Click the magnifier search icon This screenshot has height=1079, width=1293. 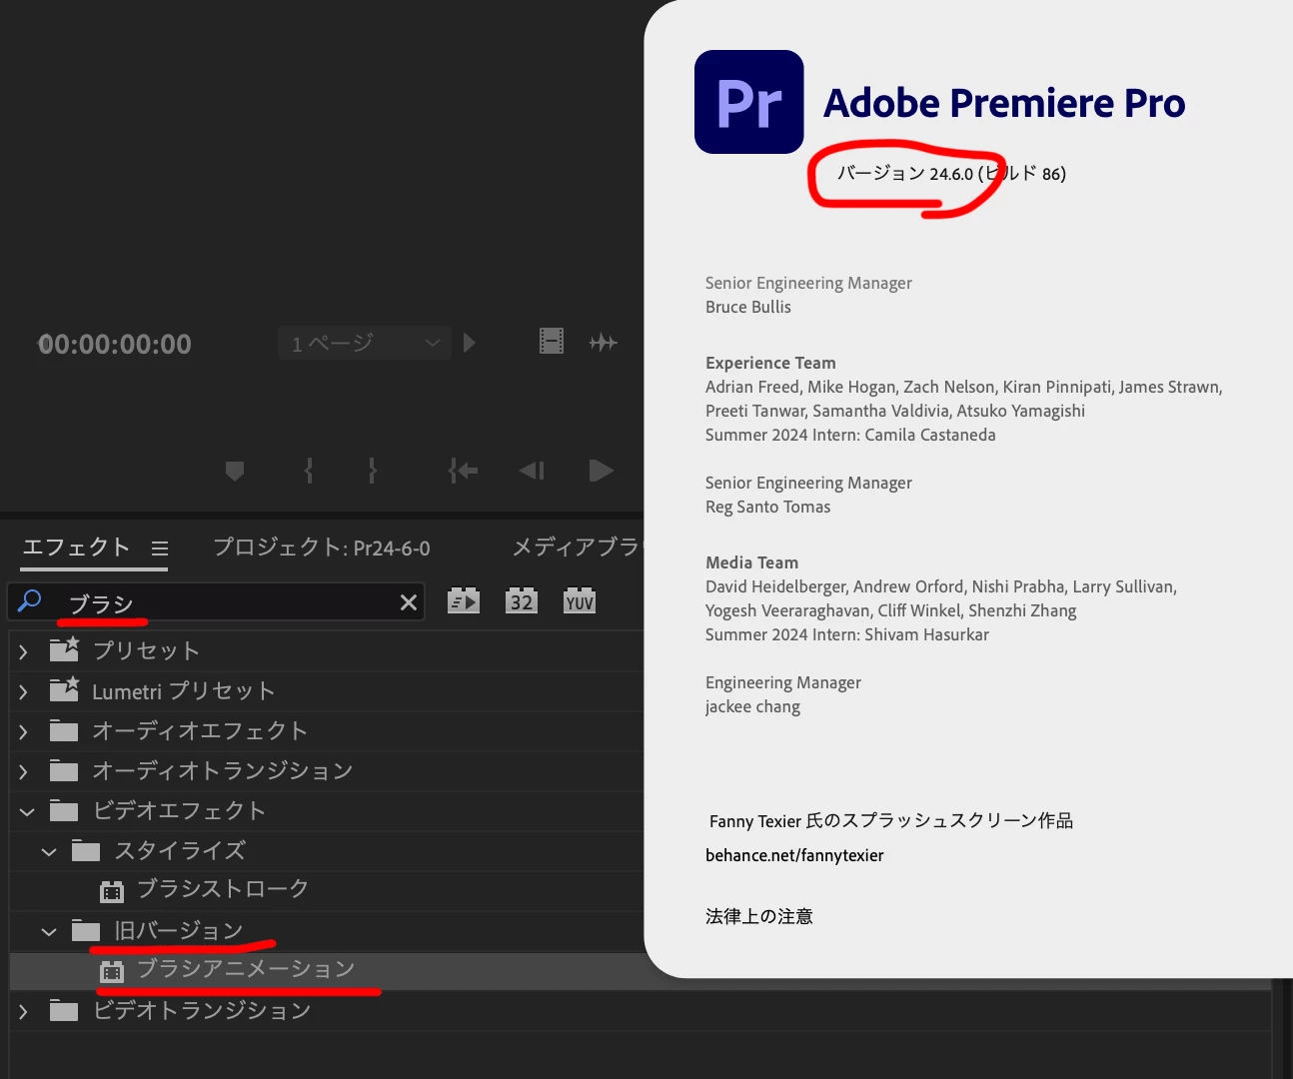(x=30, y=600)
